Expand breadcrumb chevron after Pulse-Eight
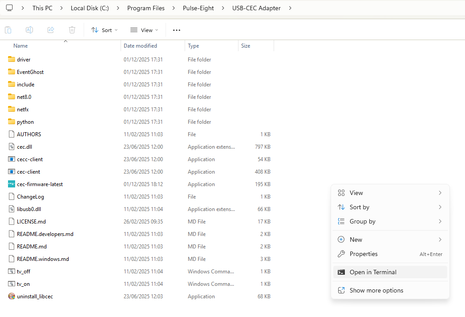Image resolution: width=465 pixels, height=317 pixels. (223, 8)
